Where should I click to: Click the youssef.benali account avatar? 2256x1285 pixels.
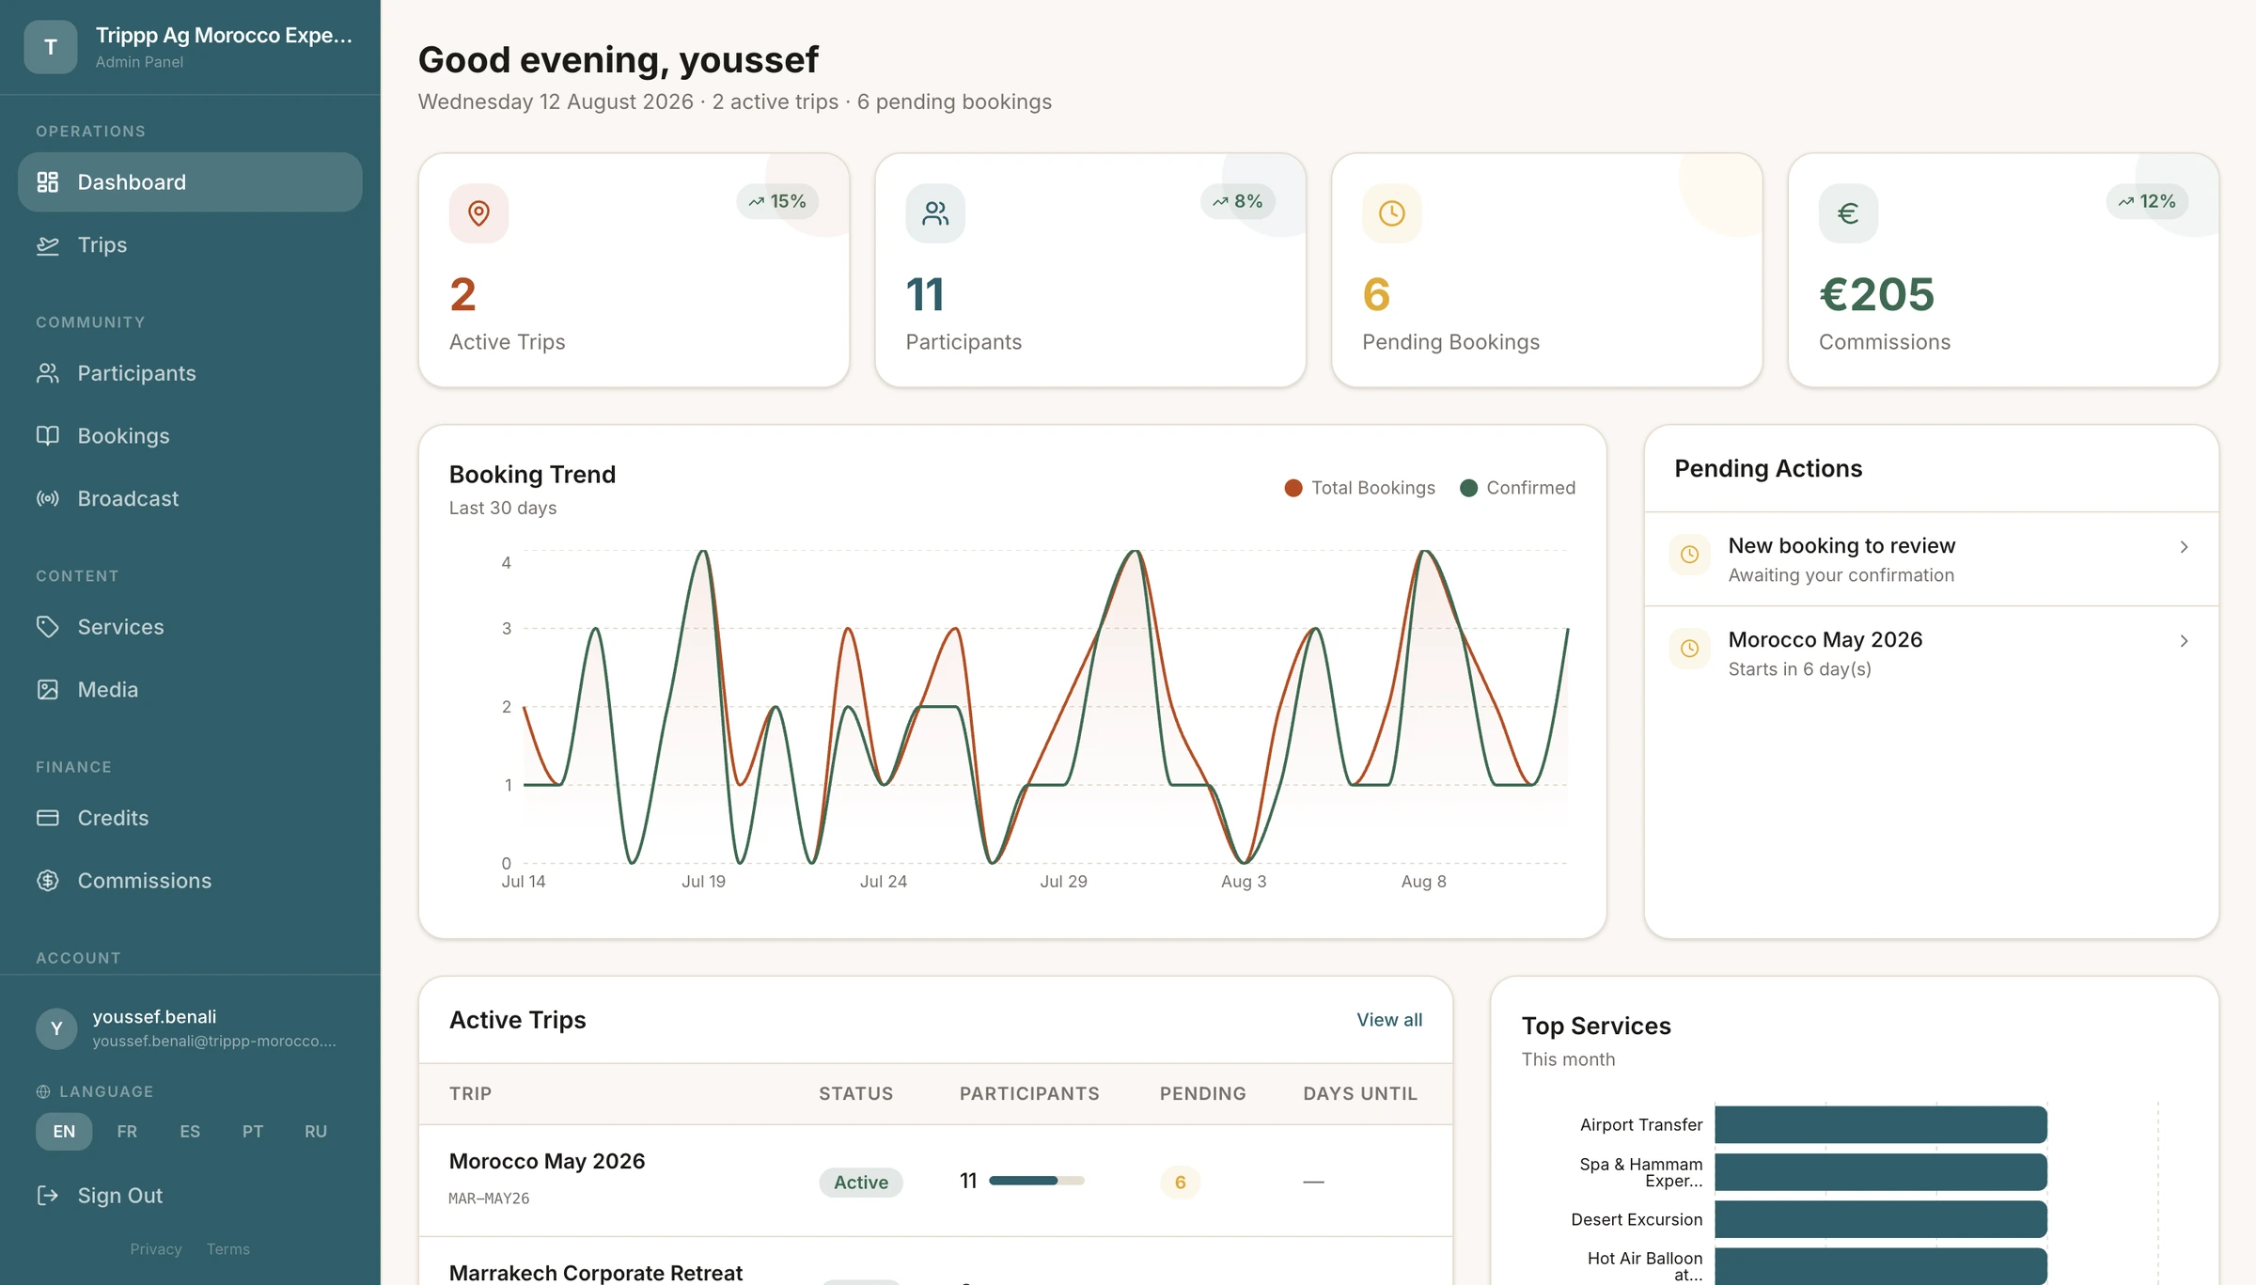[x=56, y=1028]
